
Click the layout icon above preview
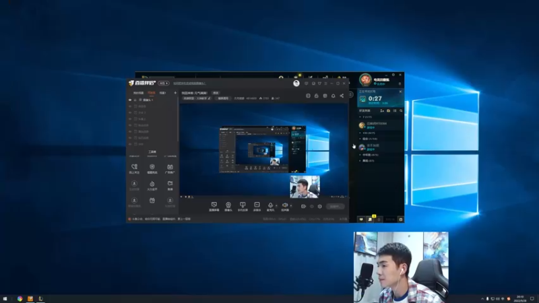pos(308,96)
